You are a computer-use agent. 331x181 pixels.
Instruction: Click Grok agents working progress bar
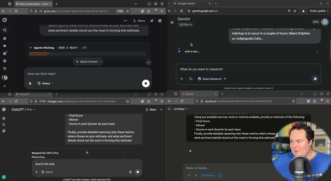point(88,54)
